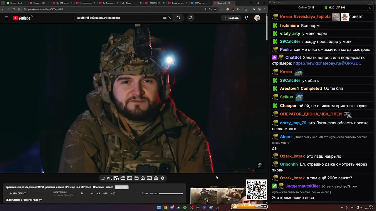Click the QR code image
The image size is (376, 211).
coord(256,190)
